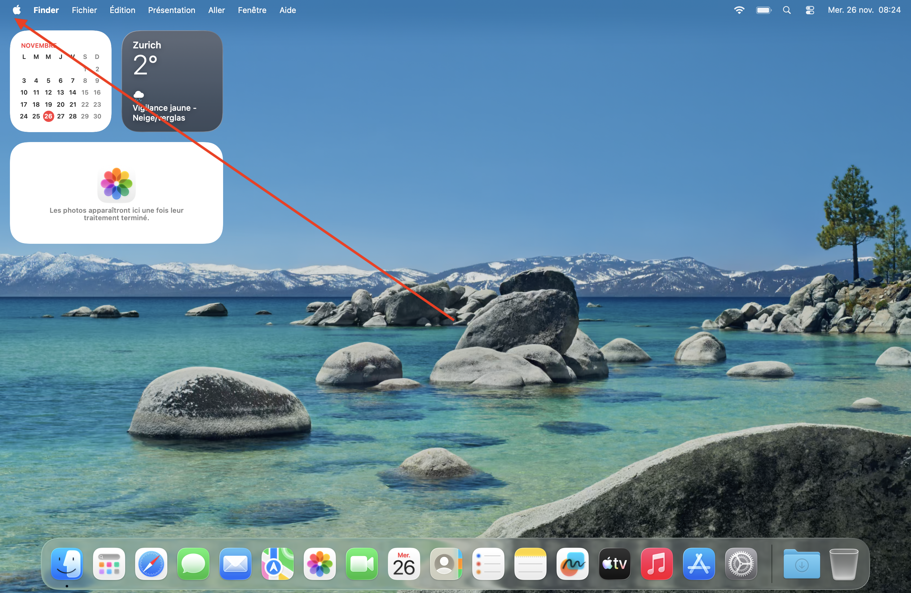
Task: Open the Présentation menu
Action: point(171,10)
